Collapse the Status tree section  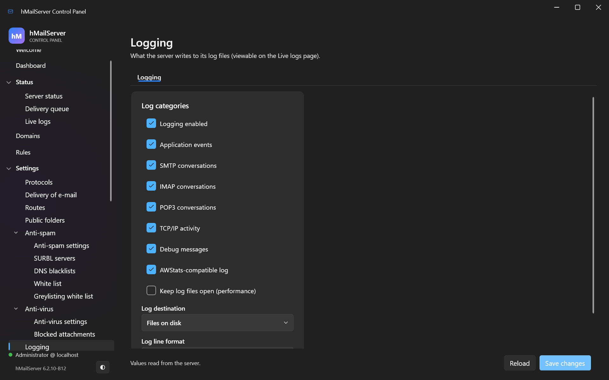pos(9,82)
